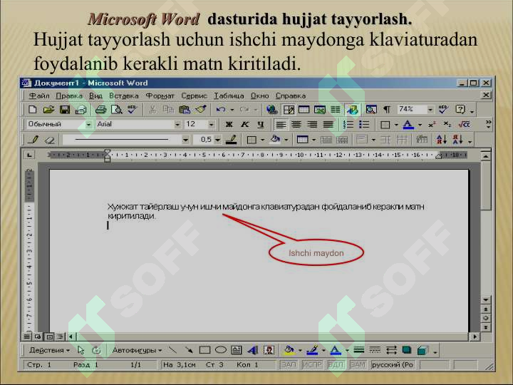Viewport: 513px width, 385px height.
Task: Insert bulleted list
Action: (x=364, y=124)
